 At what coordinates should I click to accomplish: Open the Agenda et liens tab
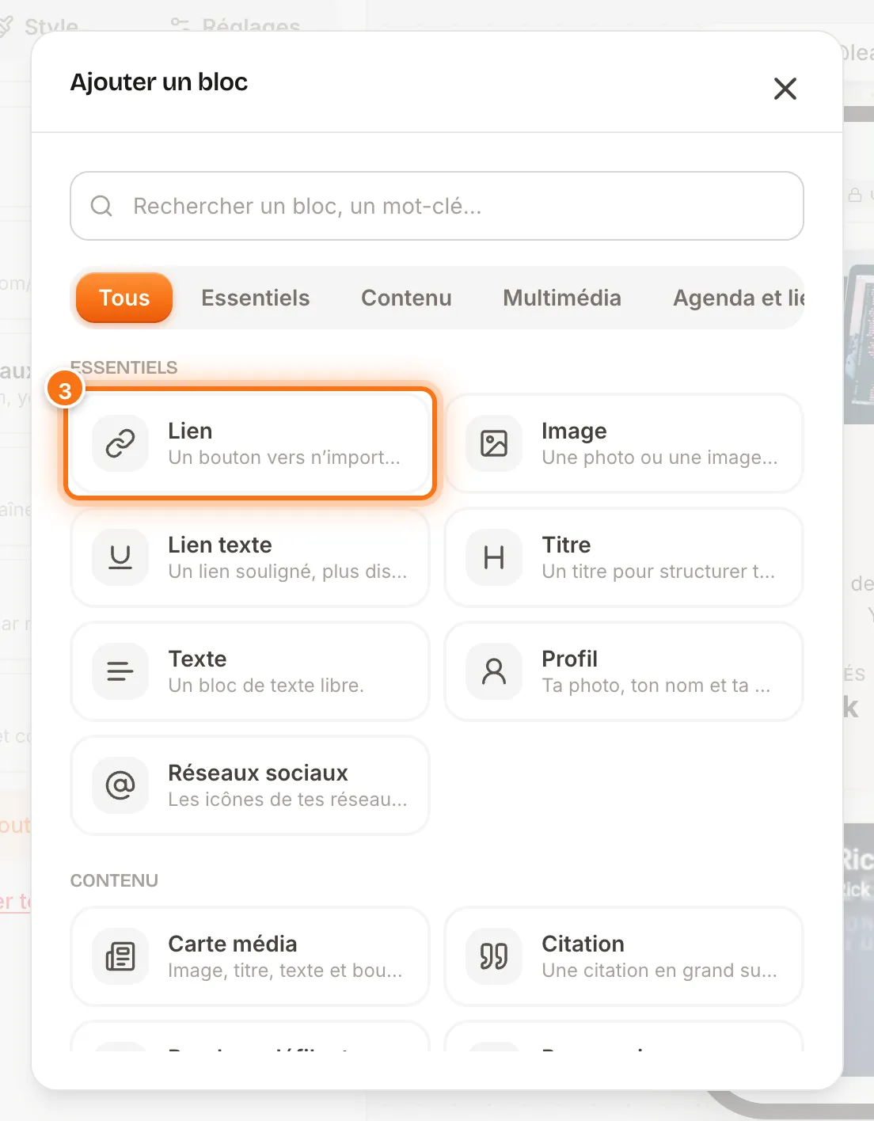738,298
